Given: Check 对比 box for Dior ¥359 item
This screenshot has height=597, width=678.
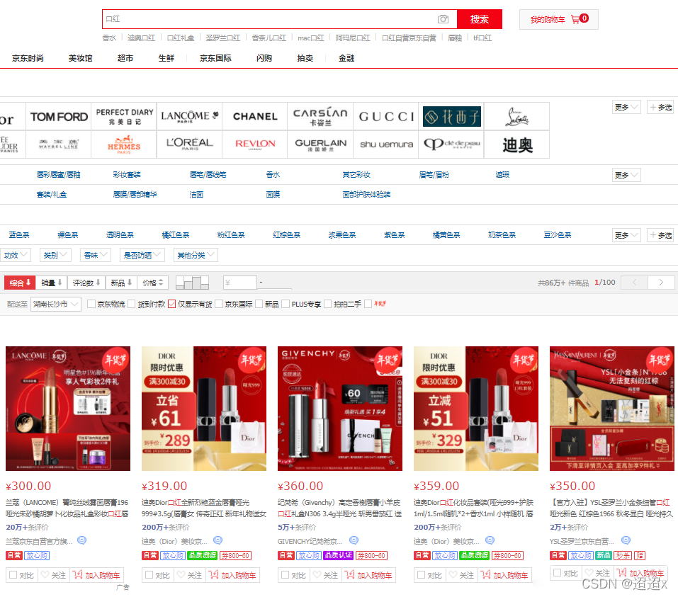Looking at the screenshot, I should pyautogui.click(x=421, y=575).
